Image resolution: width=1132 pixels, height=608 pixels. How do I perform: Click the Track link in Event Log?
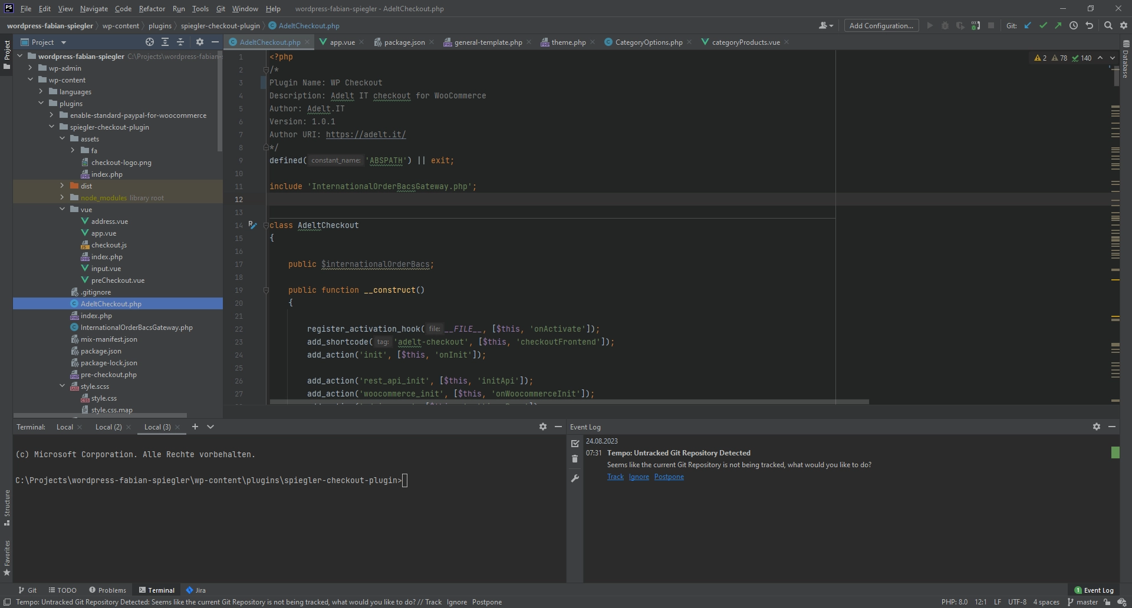[x=616, y=477]
